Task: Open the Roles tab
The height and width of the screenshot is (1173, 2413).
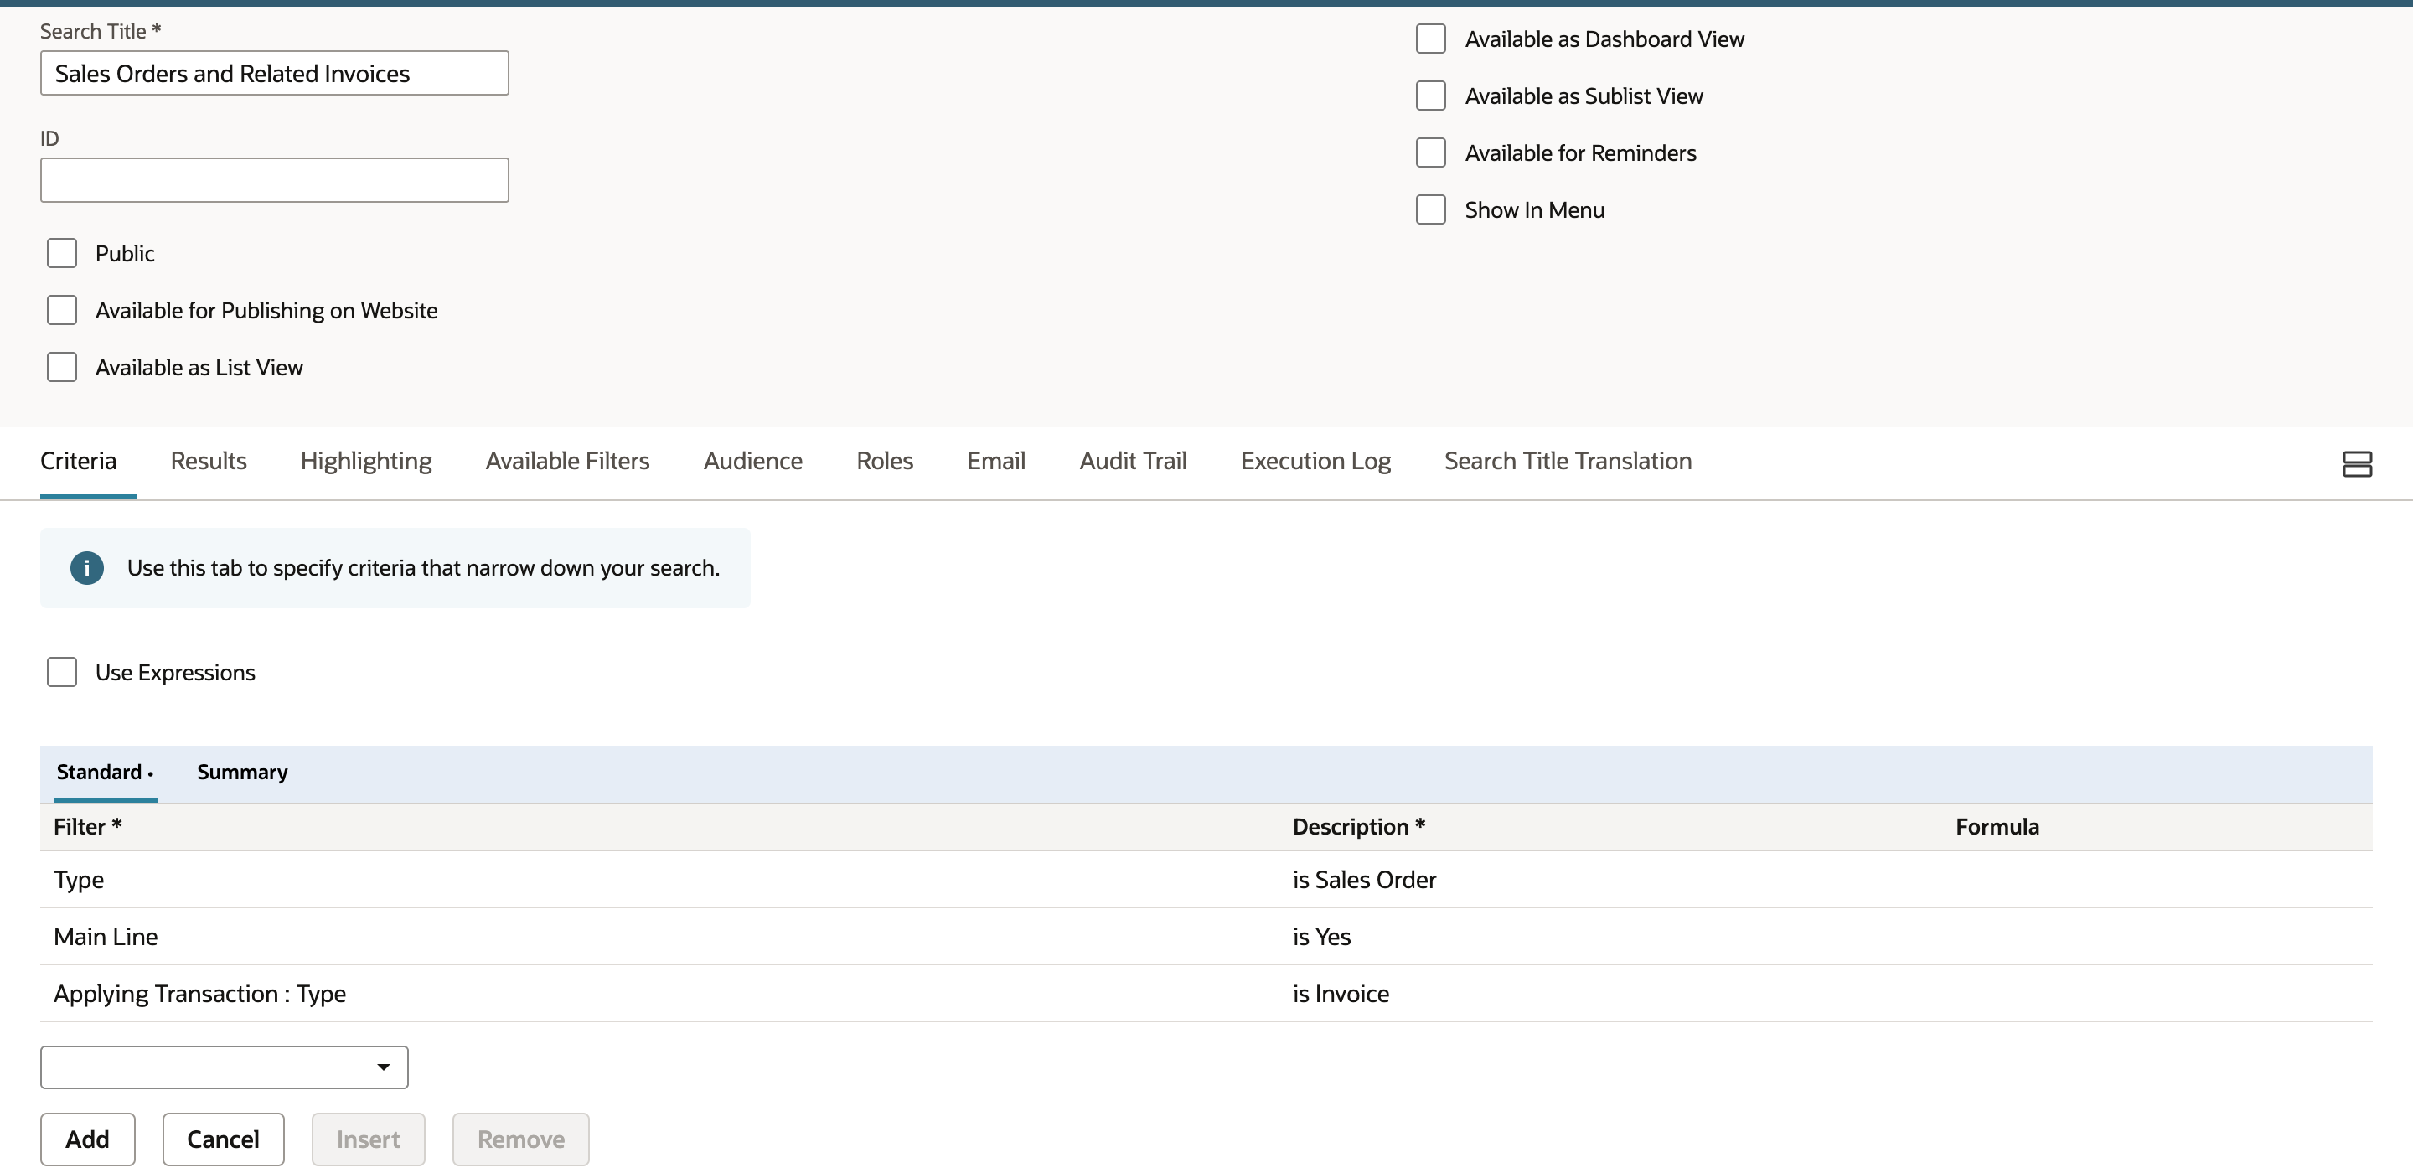Action: 884,461
